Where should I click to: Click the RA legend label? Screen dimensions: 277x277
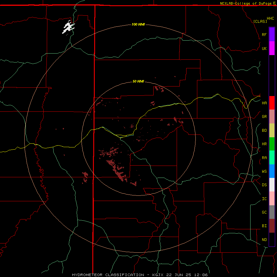tap(264, 158)
